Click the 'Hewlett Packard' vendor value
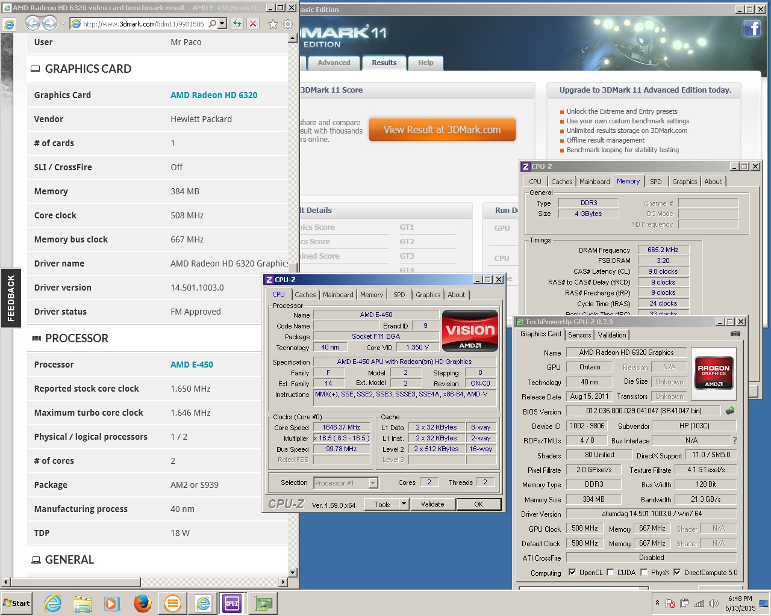The width and height of the screenshot is (771, 616). point(201,119)
